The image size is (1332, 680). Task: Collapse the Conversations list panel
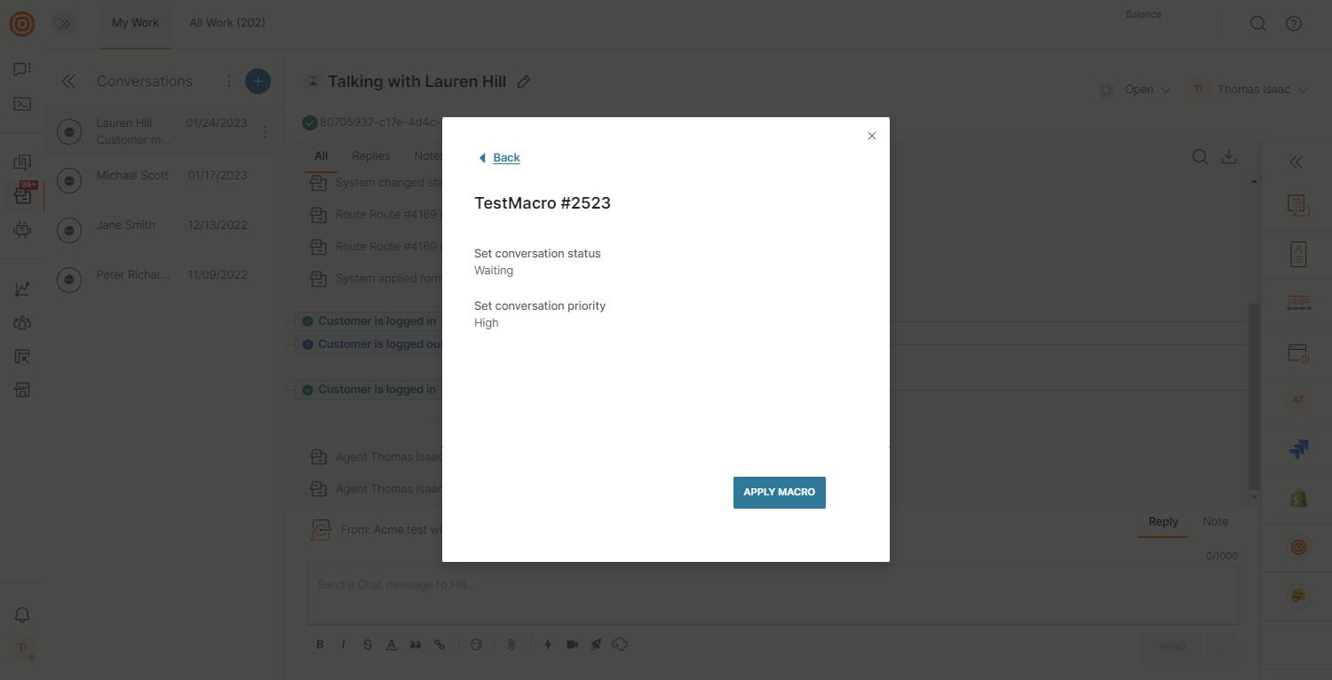pos(68,82)
